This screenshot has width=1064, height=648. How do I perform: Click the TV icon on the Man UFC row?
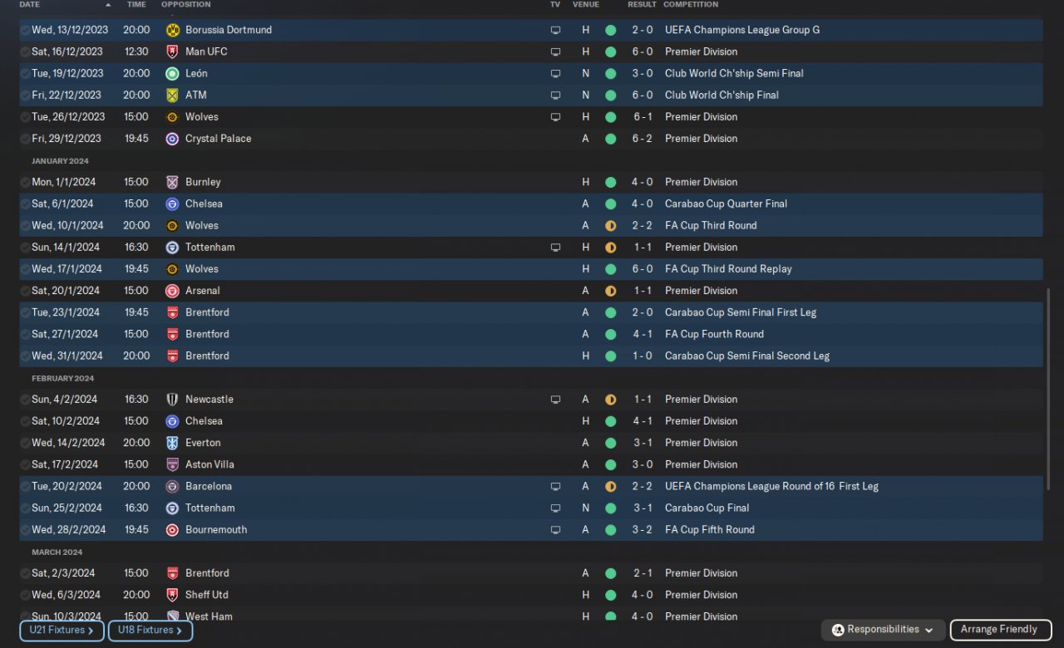(555, 52)
